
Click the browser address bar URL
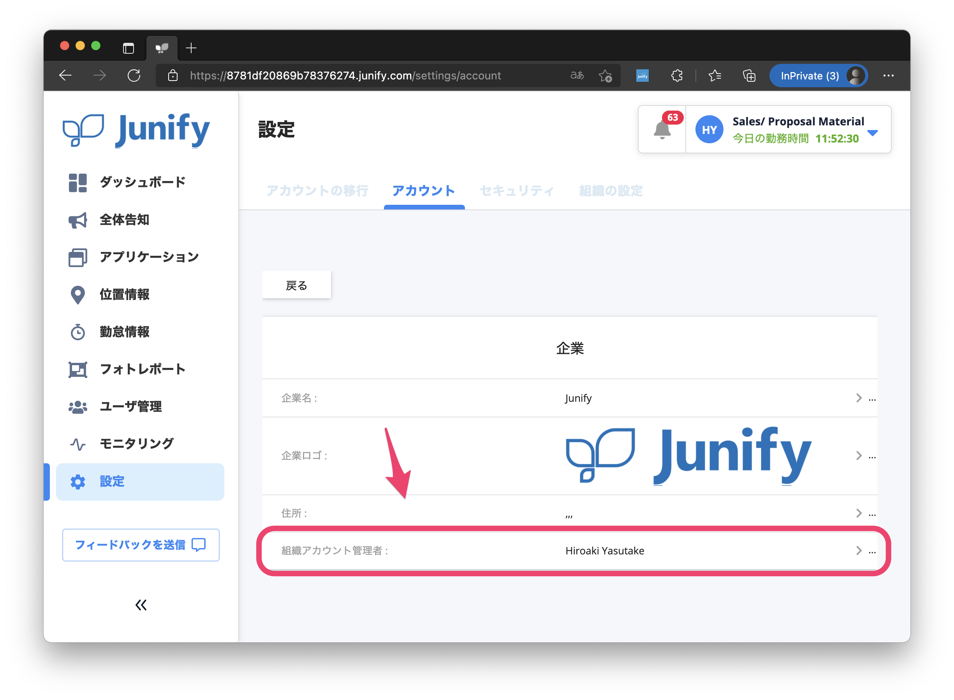click(x=345, y=76)
